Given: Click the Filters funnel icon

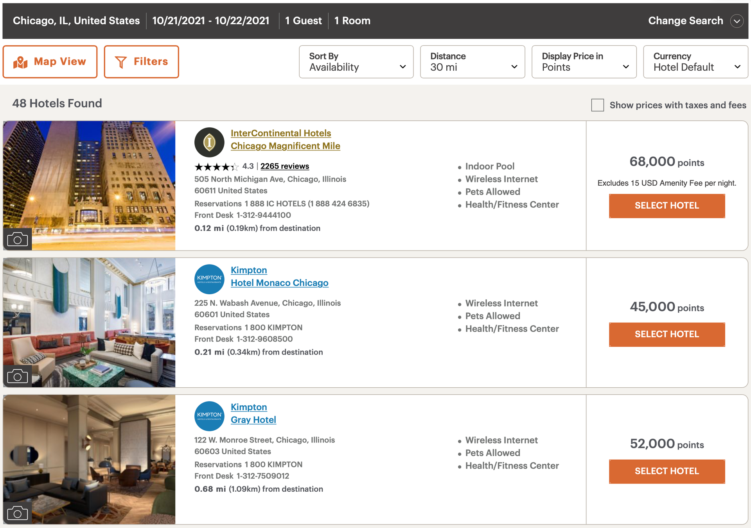Looking at the screenshot, I should pyautogui.click(x=121, y=61).
